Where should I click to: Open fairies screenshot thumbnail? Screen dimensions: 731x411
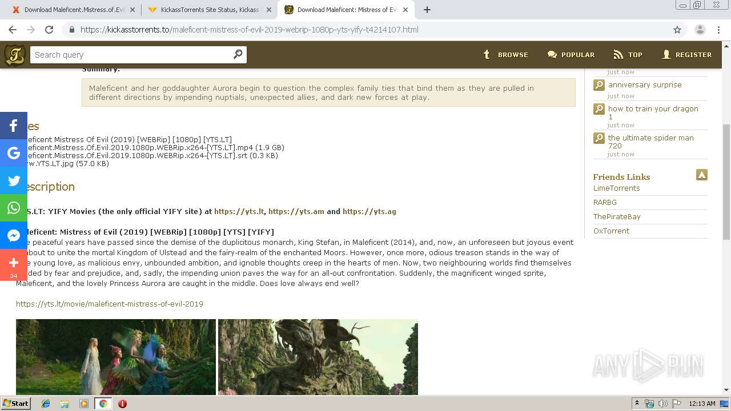pos(116,357)
